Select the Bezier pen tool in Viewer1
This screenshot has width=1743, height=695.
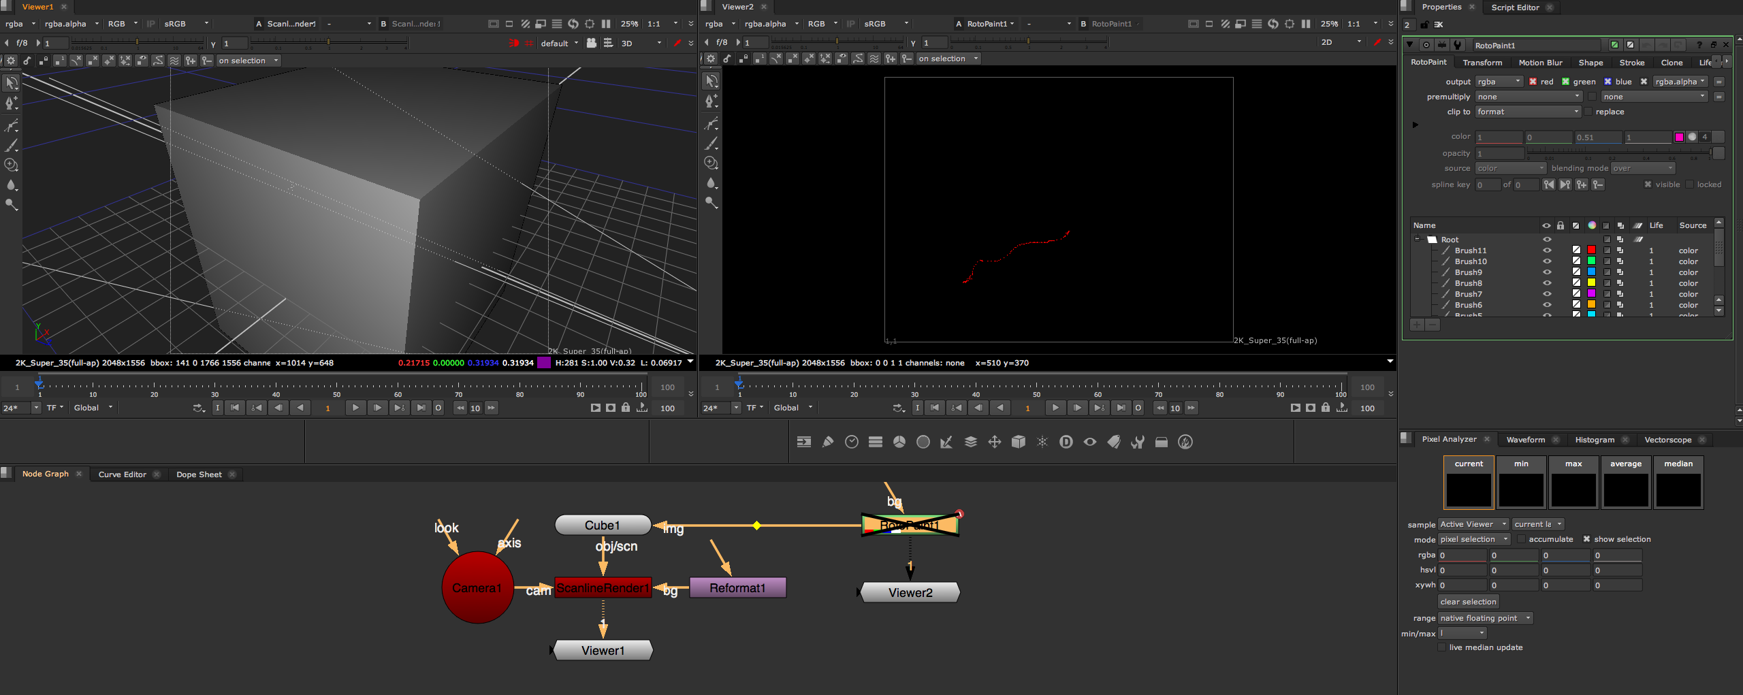(x=12, y=125)
